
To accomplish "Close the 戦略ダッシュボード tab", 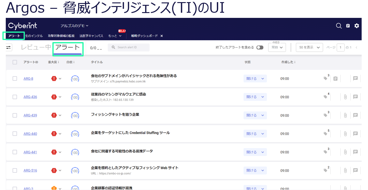I will point(161,36).
